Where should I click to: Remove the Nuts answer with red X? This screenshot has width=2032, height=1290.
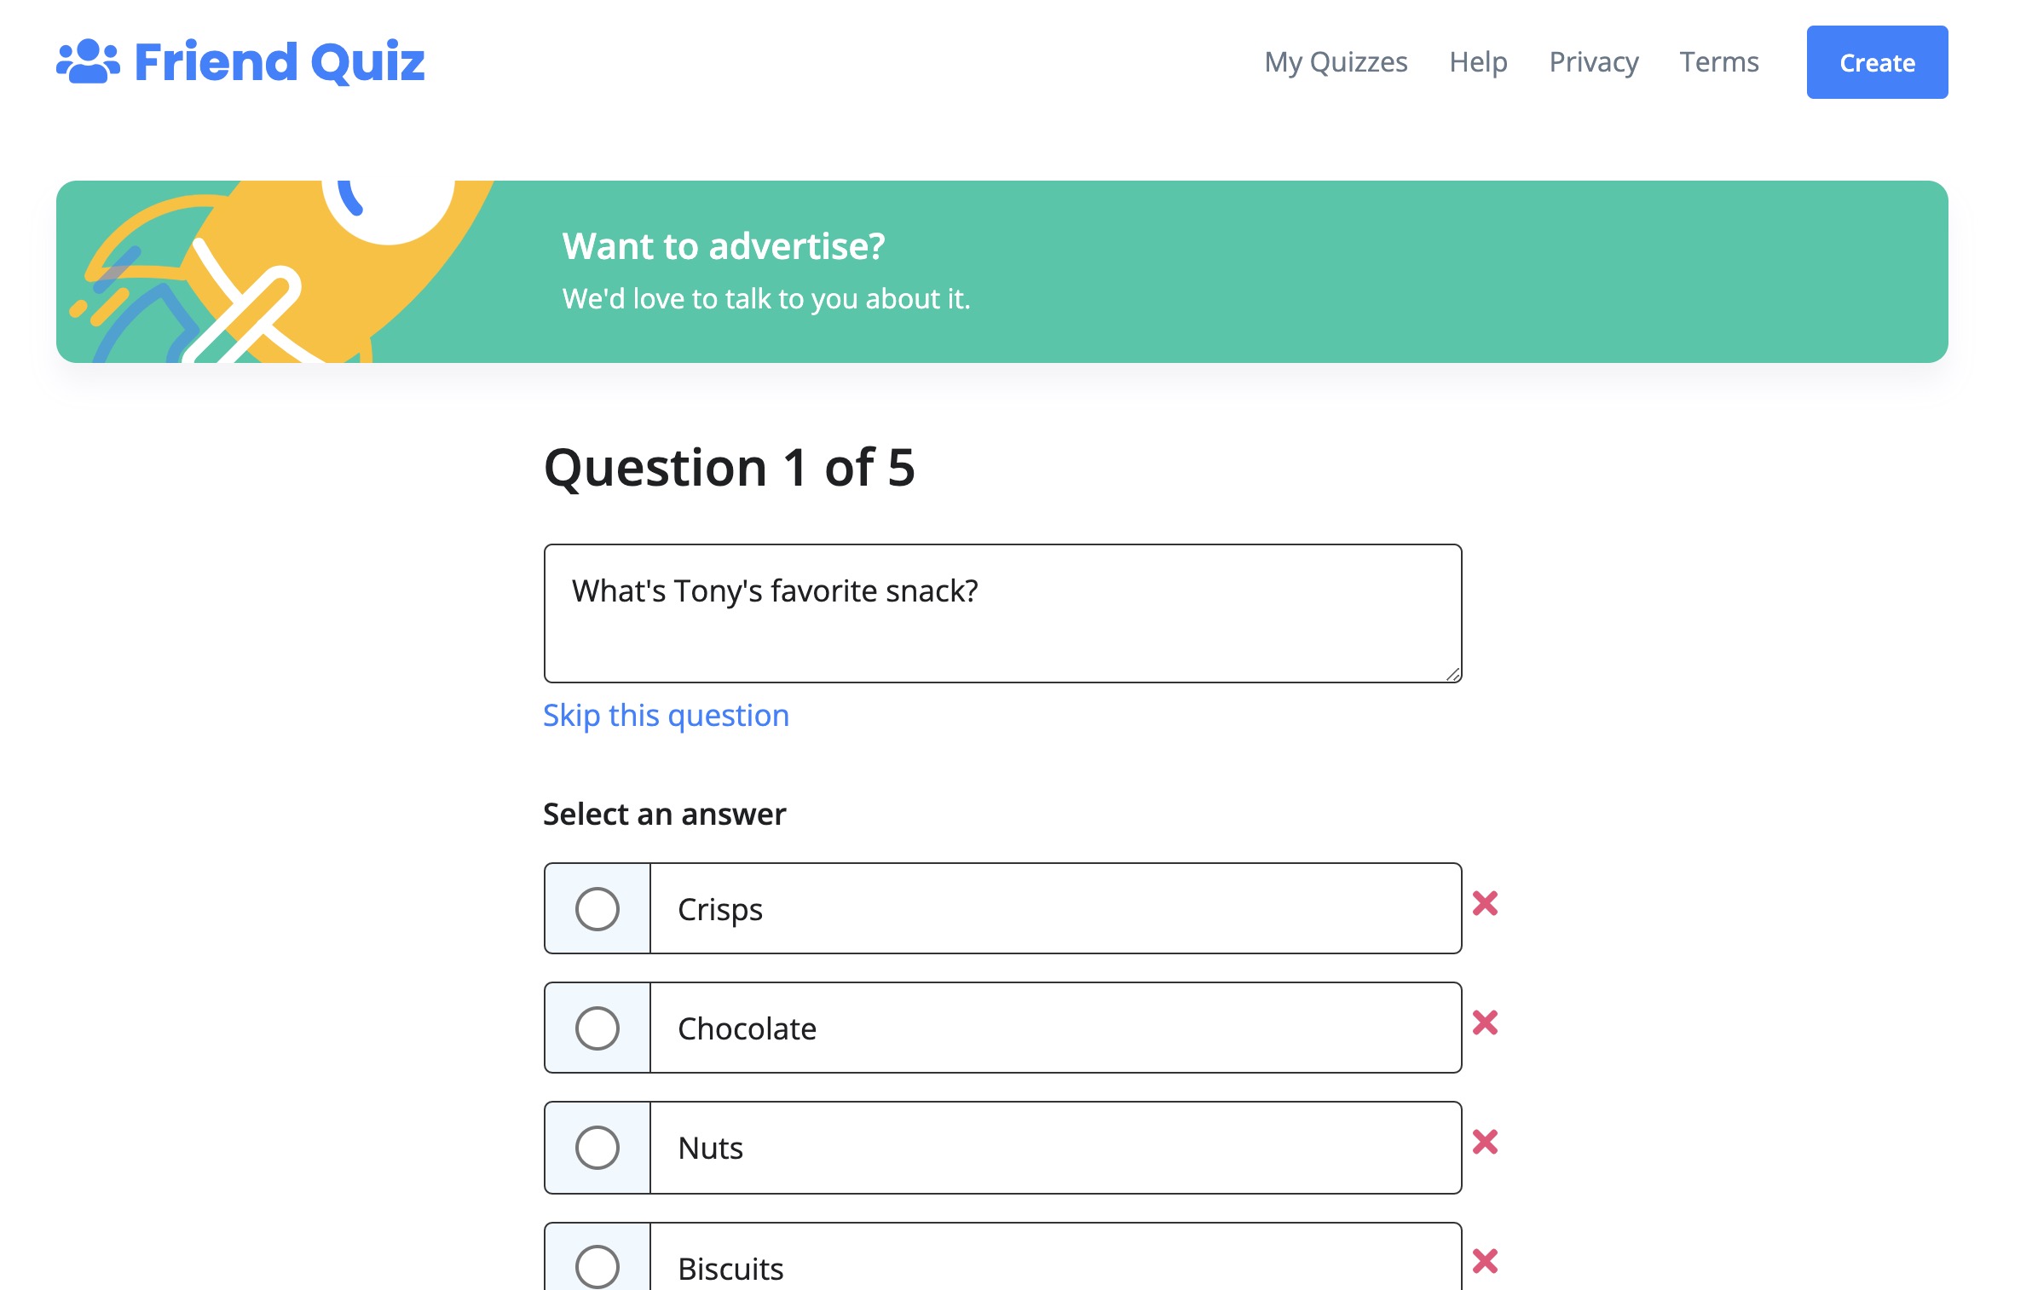pyautogui.click(x=1485, y=1142)
